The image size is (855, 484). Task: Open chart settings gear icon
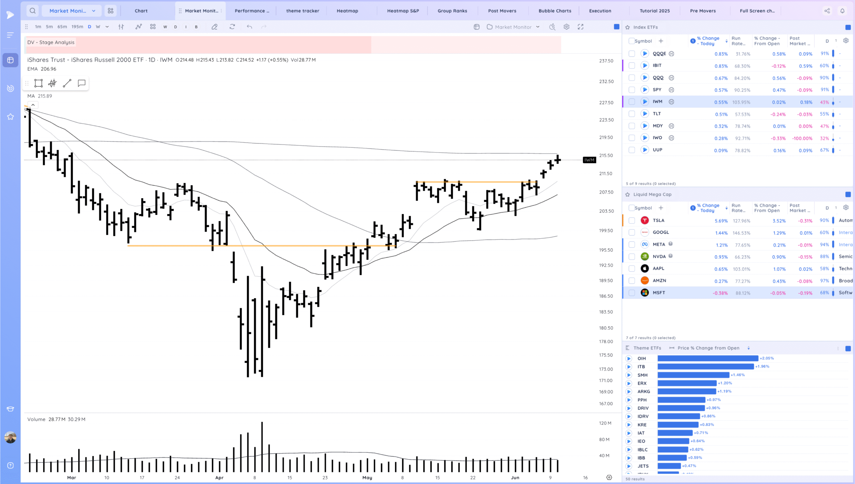566,27
